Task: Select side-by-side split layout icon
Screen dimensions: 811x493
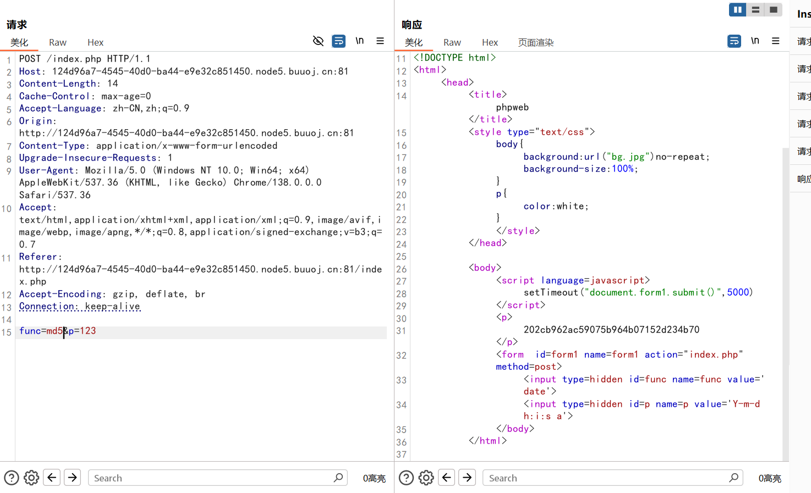Action: [737, 10]
